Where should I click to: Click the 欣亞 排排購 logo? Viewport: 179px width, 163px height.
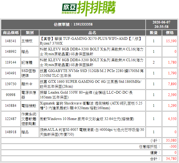[x=89, y=8]
